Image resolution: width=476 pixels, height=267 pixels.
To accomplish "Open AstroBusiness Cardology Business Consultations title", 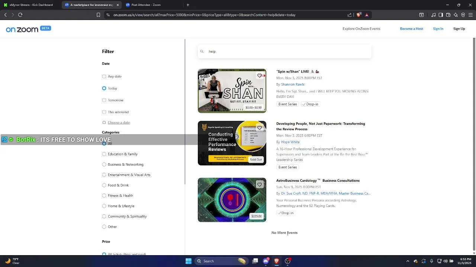I will click(318, 181).
